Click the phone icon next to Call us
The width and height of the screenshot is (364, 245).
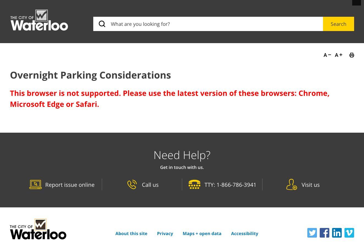click(132, 184)
